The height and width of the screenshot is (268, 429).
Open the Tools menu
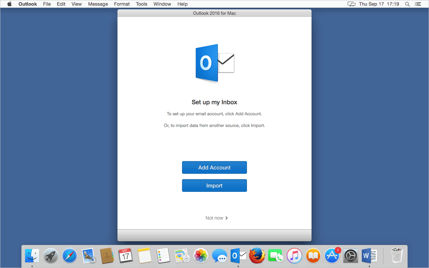click(142, 4)
